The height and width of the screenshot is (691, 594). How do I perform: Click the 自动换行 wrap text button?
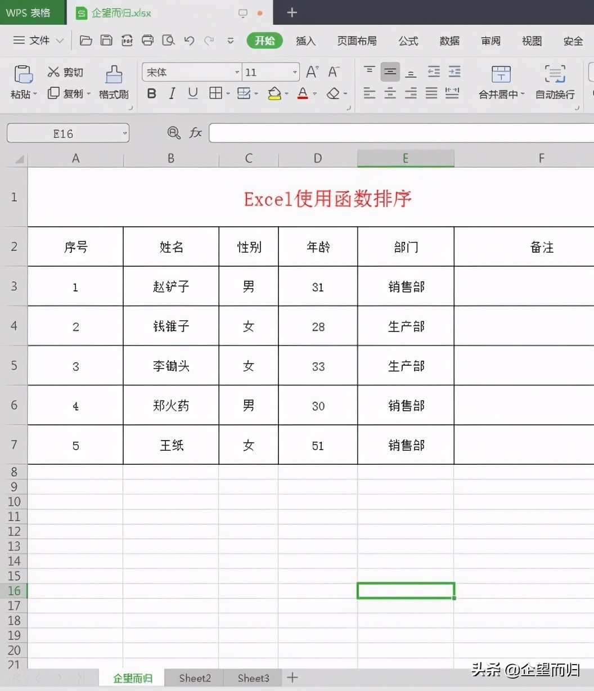[555, 82]
